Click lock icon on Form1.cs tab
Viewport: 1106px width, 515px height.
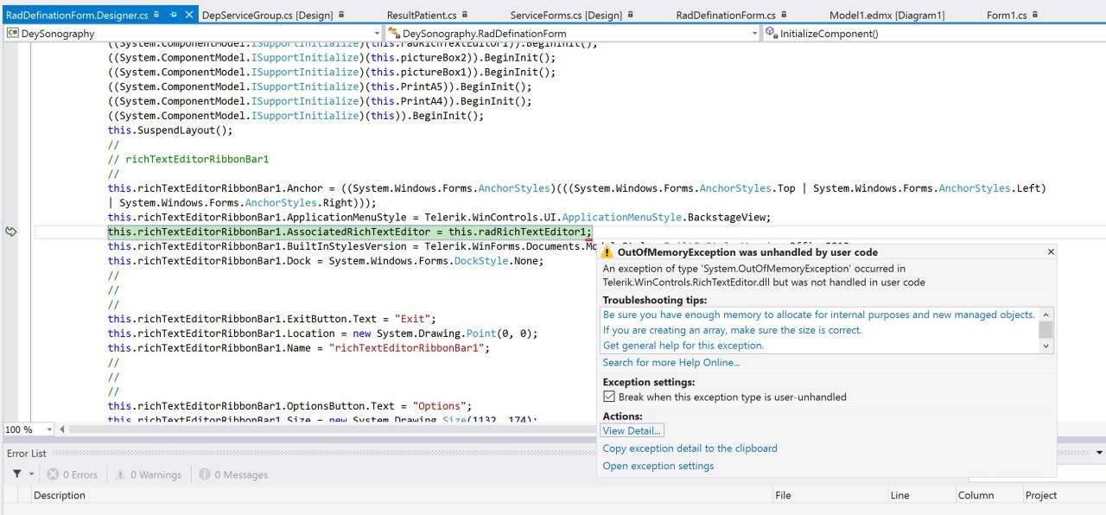(x=1034, y=15)
